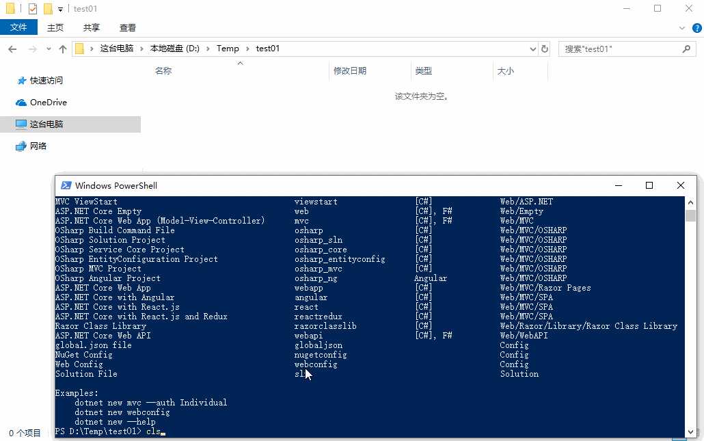Open the 查看 ribbon tab
This screenshot has width=704, height=441.
point(128,28)
